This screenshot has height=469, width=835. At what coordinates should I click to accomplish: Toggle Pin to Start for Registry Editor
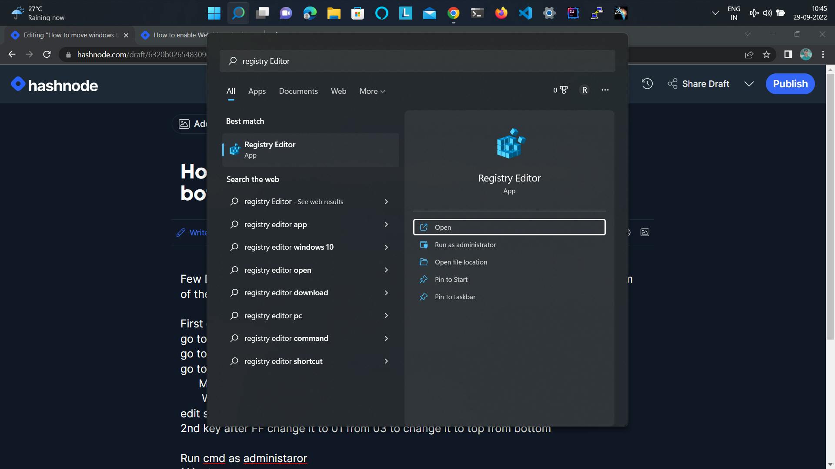tap(451, 279)
